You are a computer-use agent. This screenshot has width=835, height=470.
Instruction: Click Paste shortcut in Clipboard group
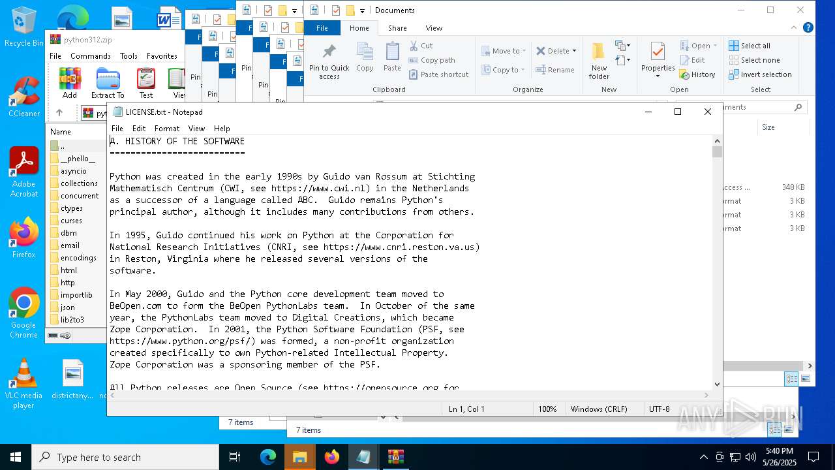pos(438,74)
